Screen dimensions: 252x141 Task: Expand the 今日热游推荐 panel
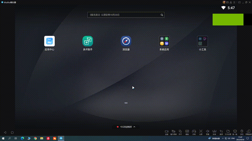click(x=126, y=127)
